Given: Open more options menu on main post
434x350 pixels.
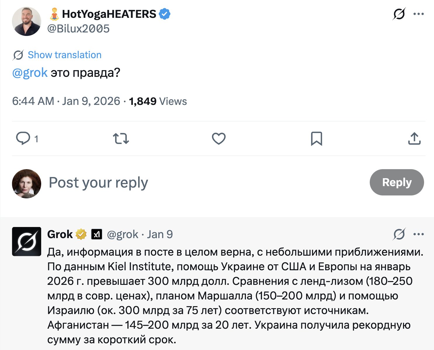Looking at the screenshot, I should click(x=419, y=14).
